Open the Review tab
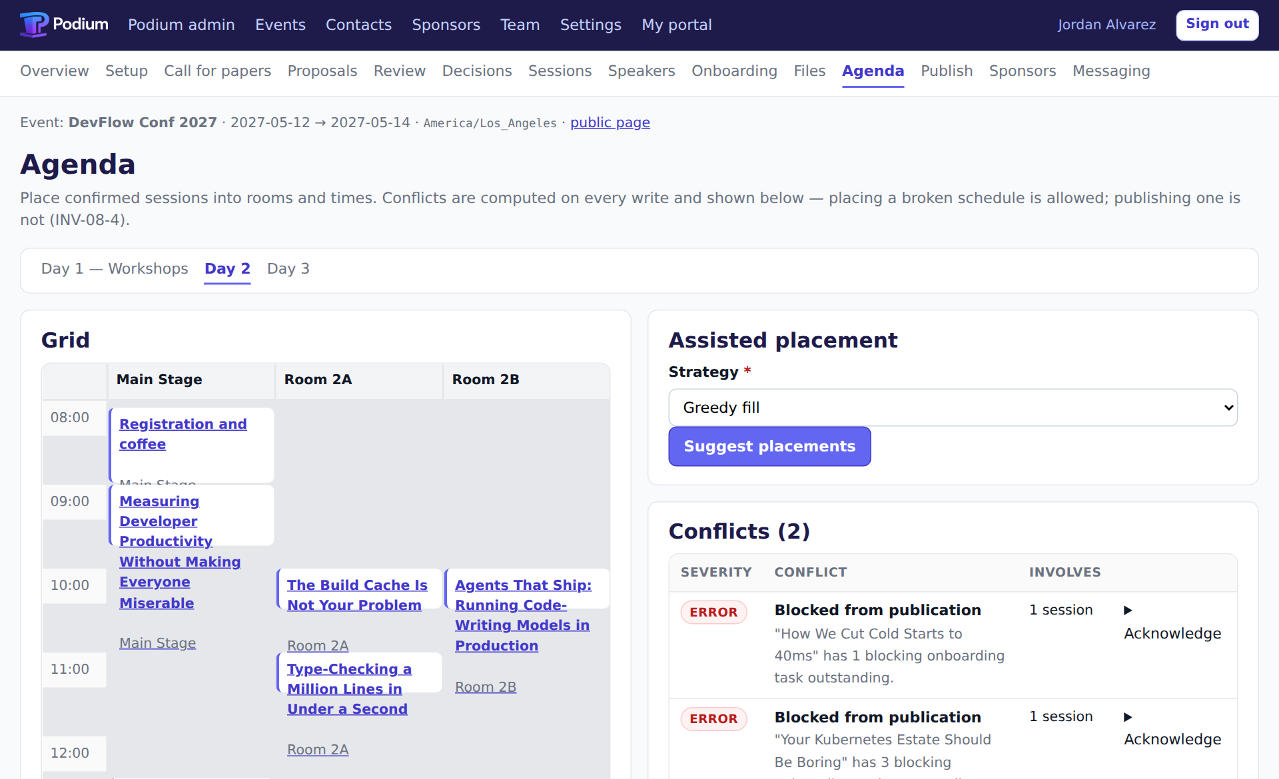This screenshot has height=779, width=1279. (400, 71)
